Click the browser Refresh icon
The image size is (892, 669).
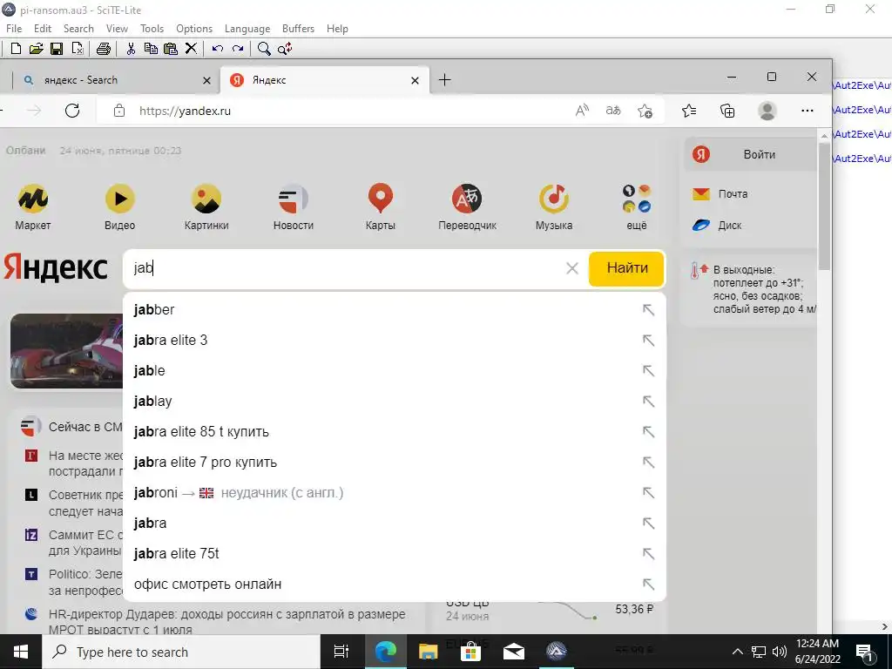click(72, 111)
